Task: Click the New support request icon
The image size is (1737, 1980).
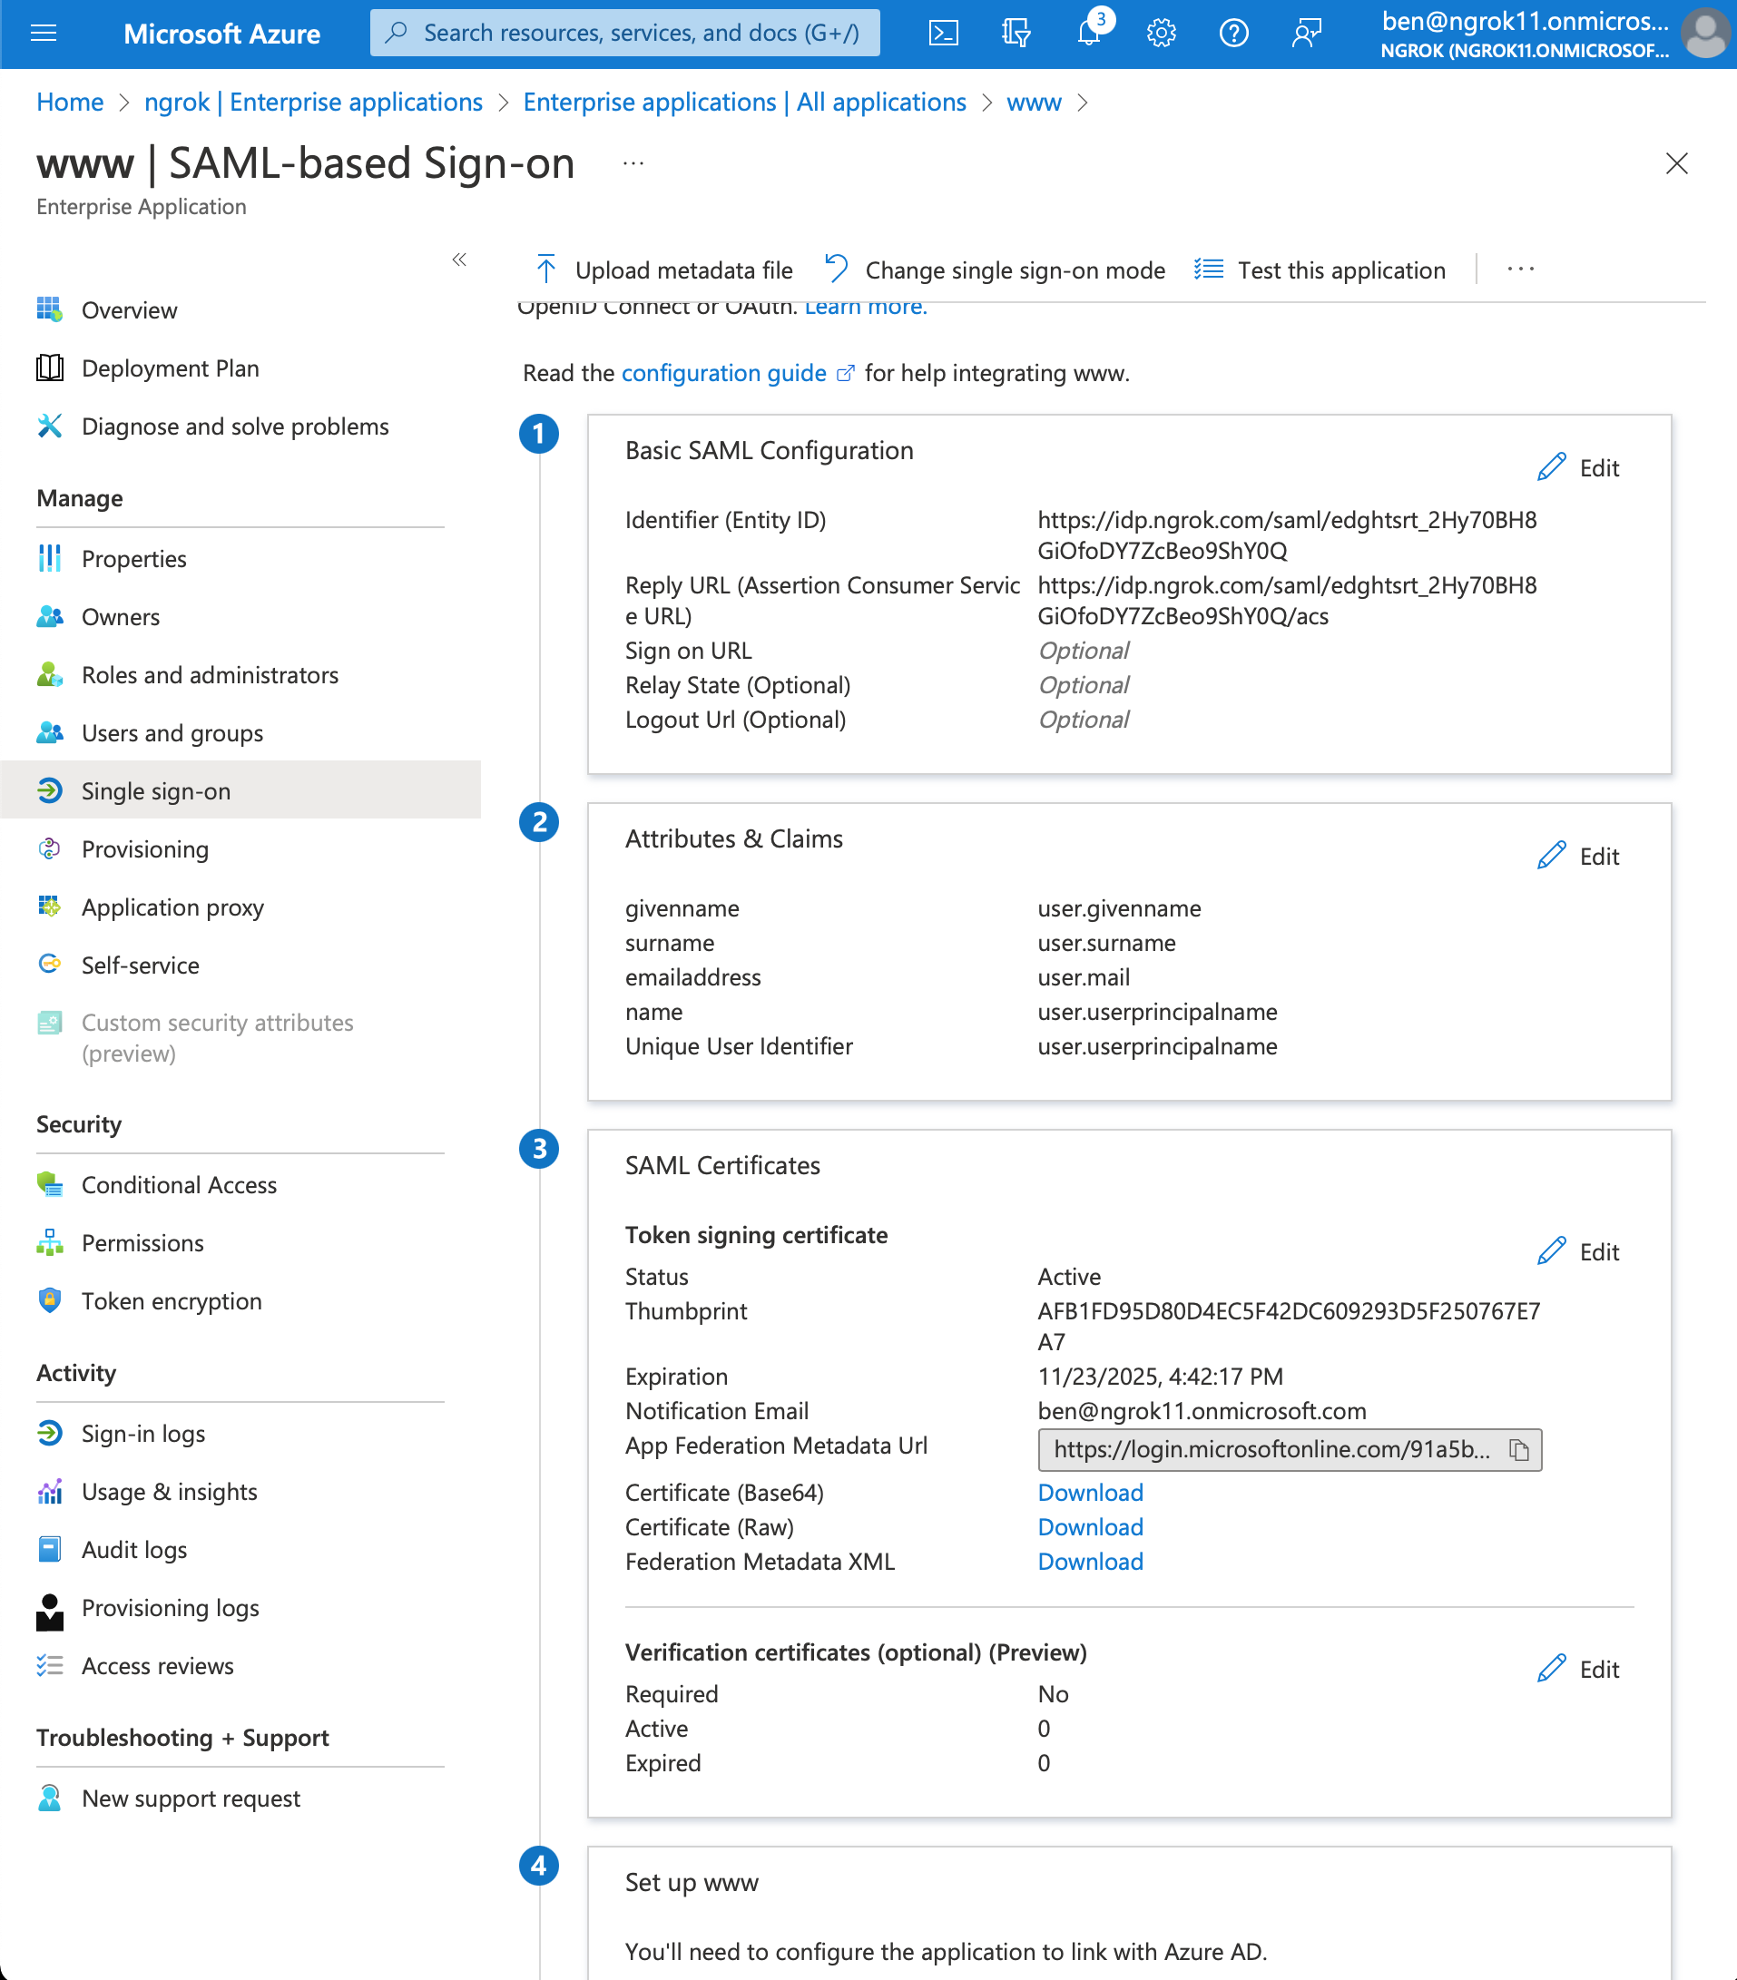Action: [49, 1799]
